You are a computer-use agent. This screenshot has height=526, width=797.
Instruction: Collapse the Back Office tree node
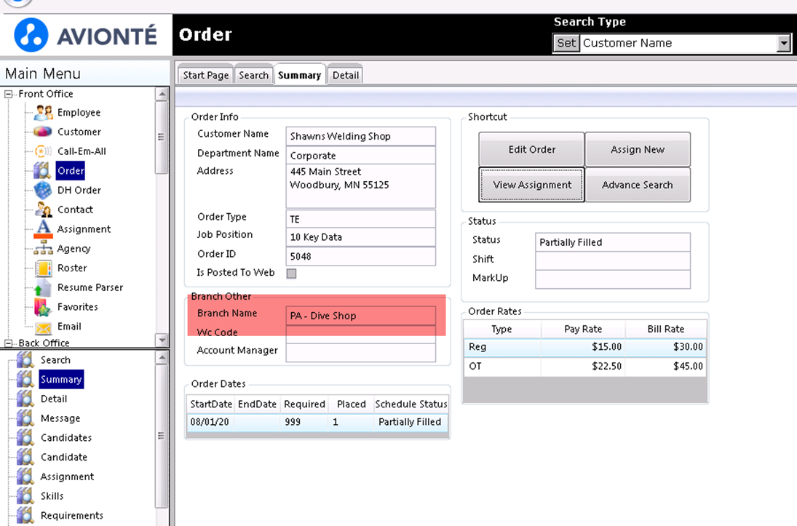[8, 343]
